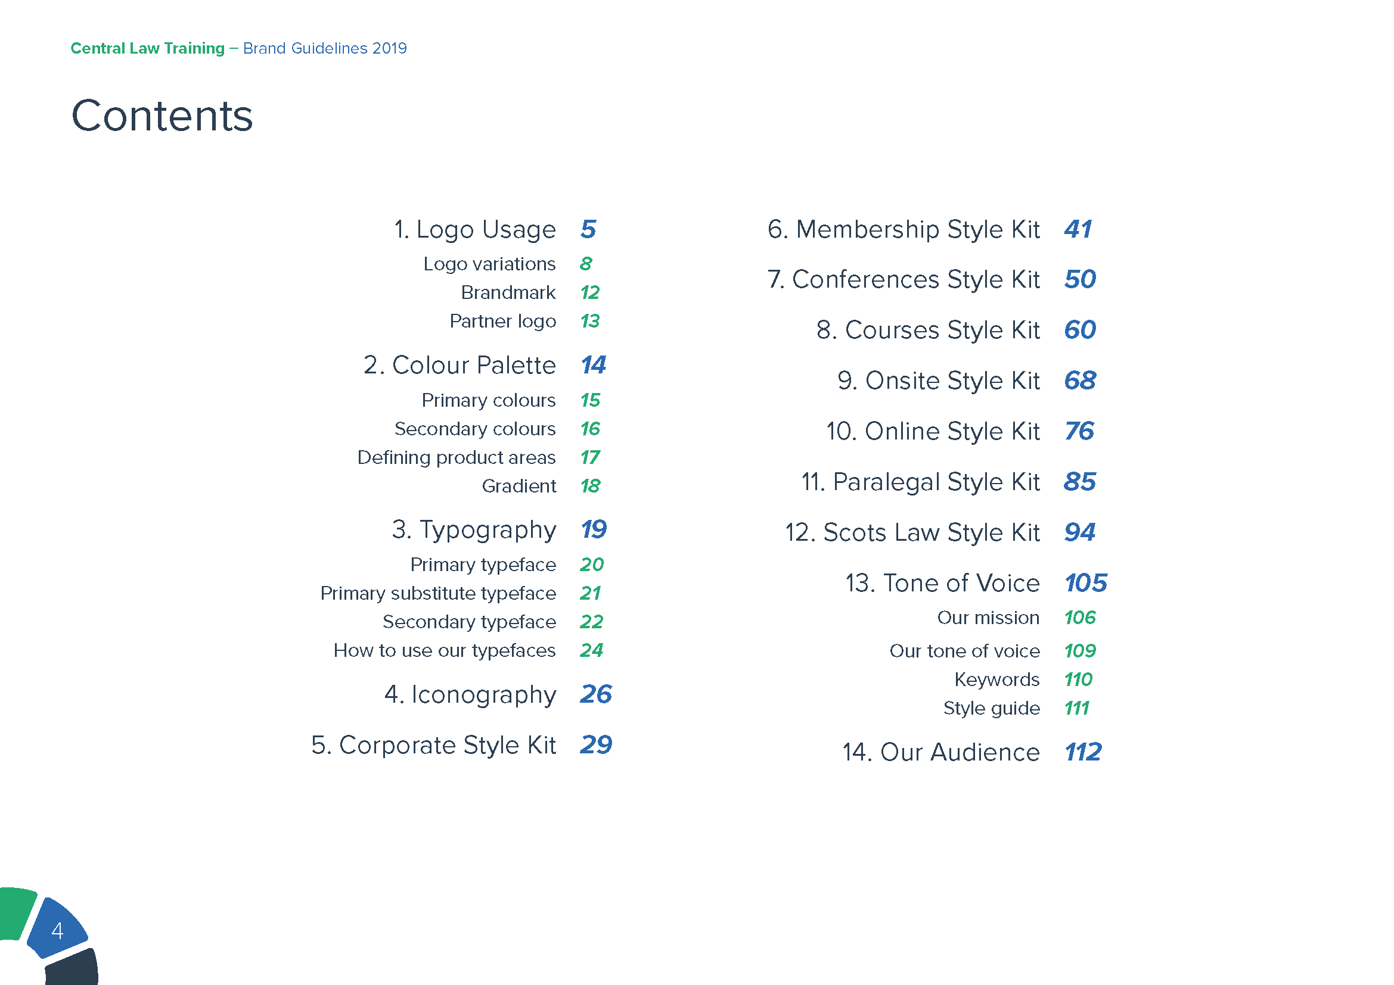1394x985 pixels.
Task: Click the page 4 number badge
Action: (x=58, y=930)
